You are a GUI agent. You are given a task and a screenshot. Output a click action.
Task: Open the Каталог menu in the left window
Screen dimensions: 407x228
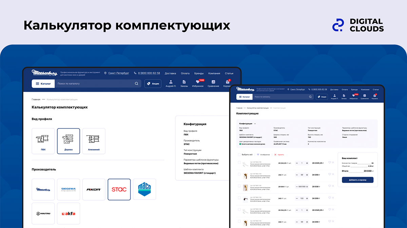coord(43,84)
